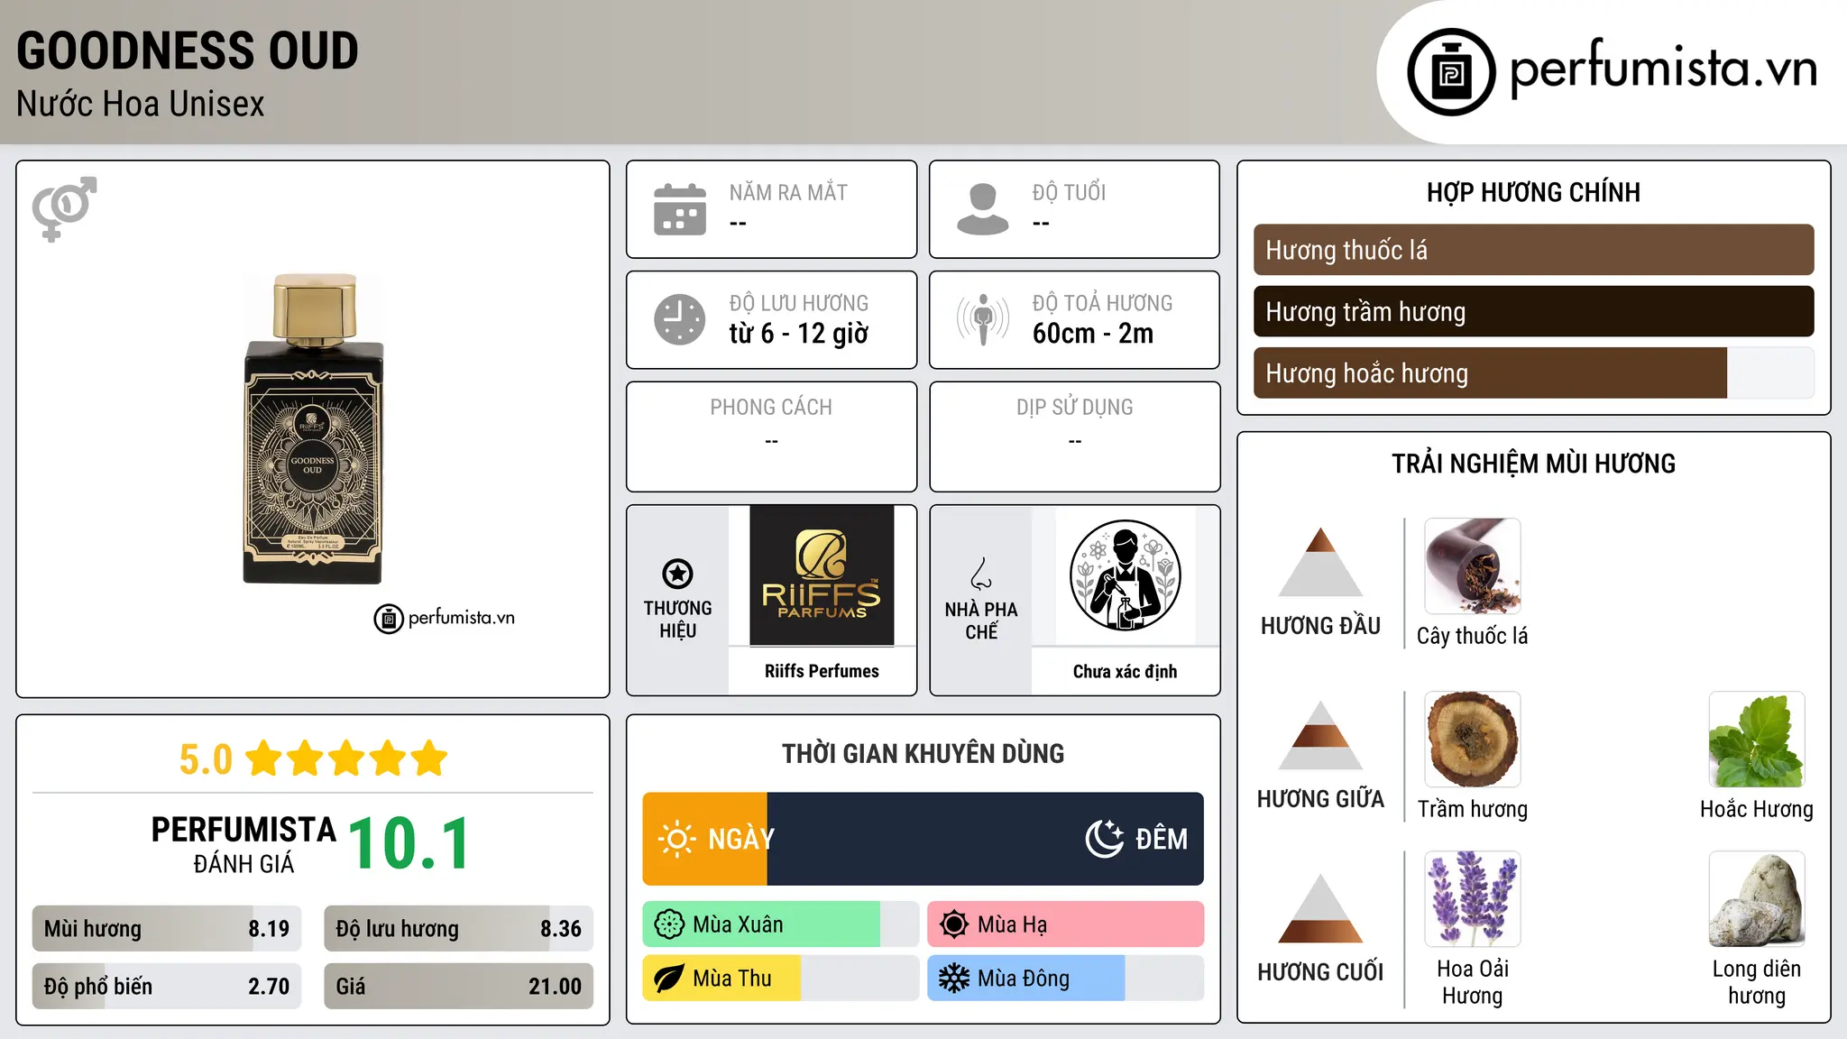Click the perfumer illustration thumbnail
The width and height of the screenshot is (1847, 1039).
pos(1125,575)
